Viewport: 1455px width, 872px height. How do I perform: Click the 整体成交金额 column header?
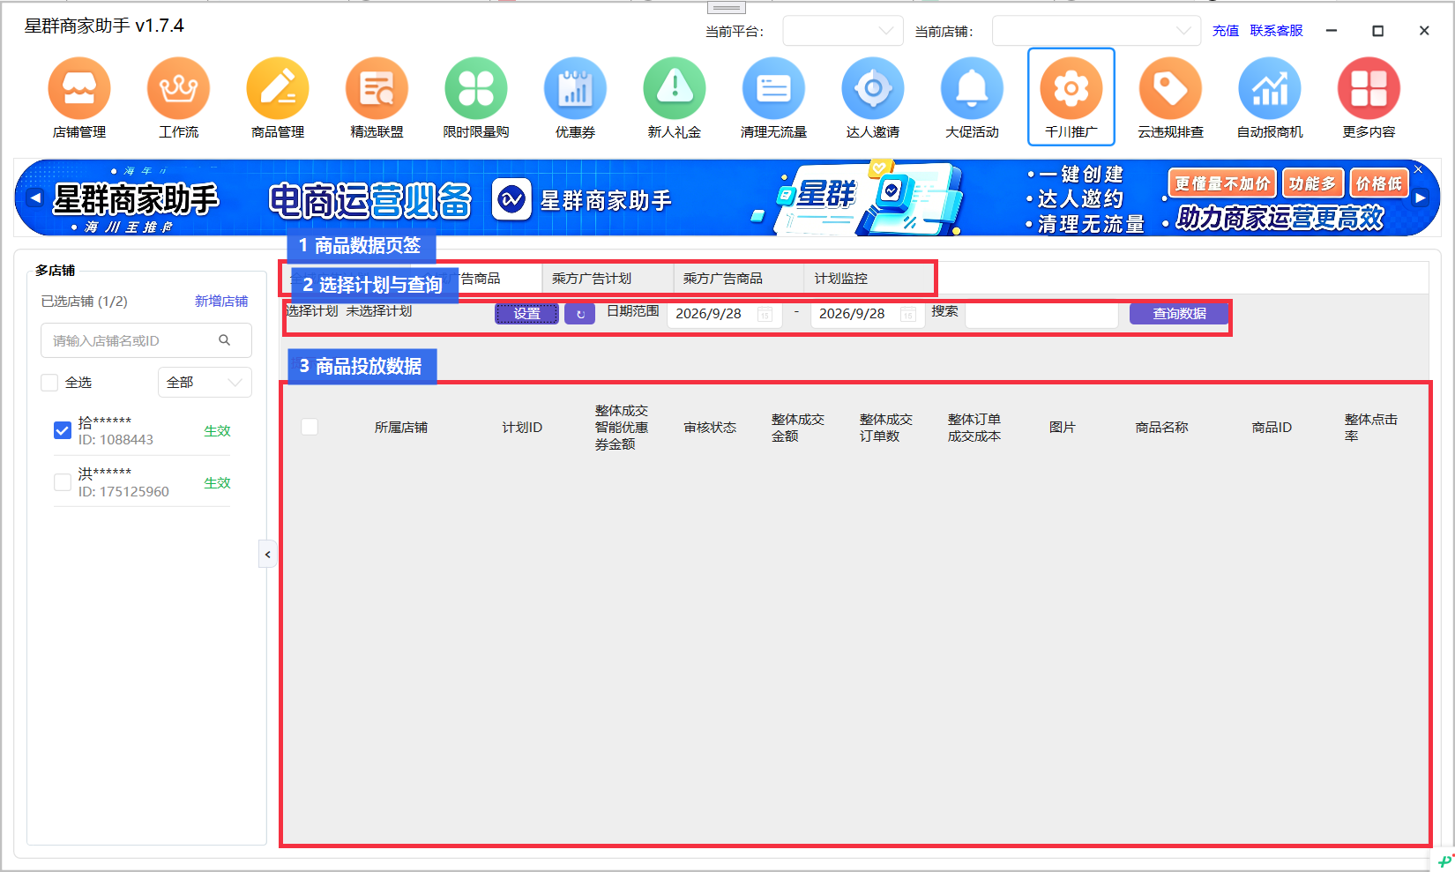tap(798, 428)
